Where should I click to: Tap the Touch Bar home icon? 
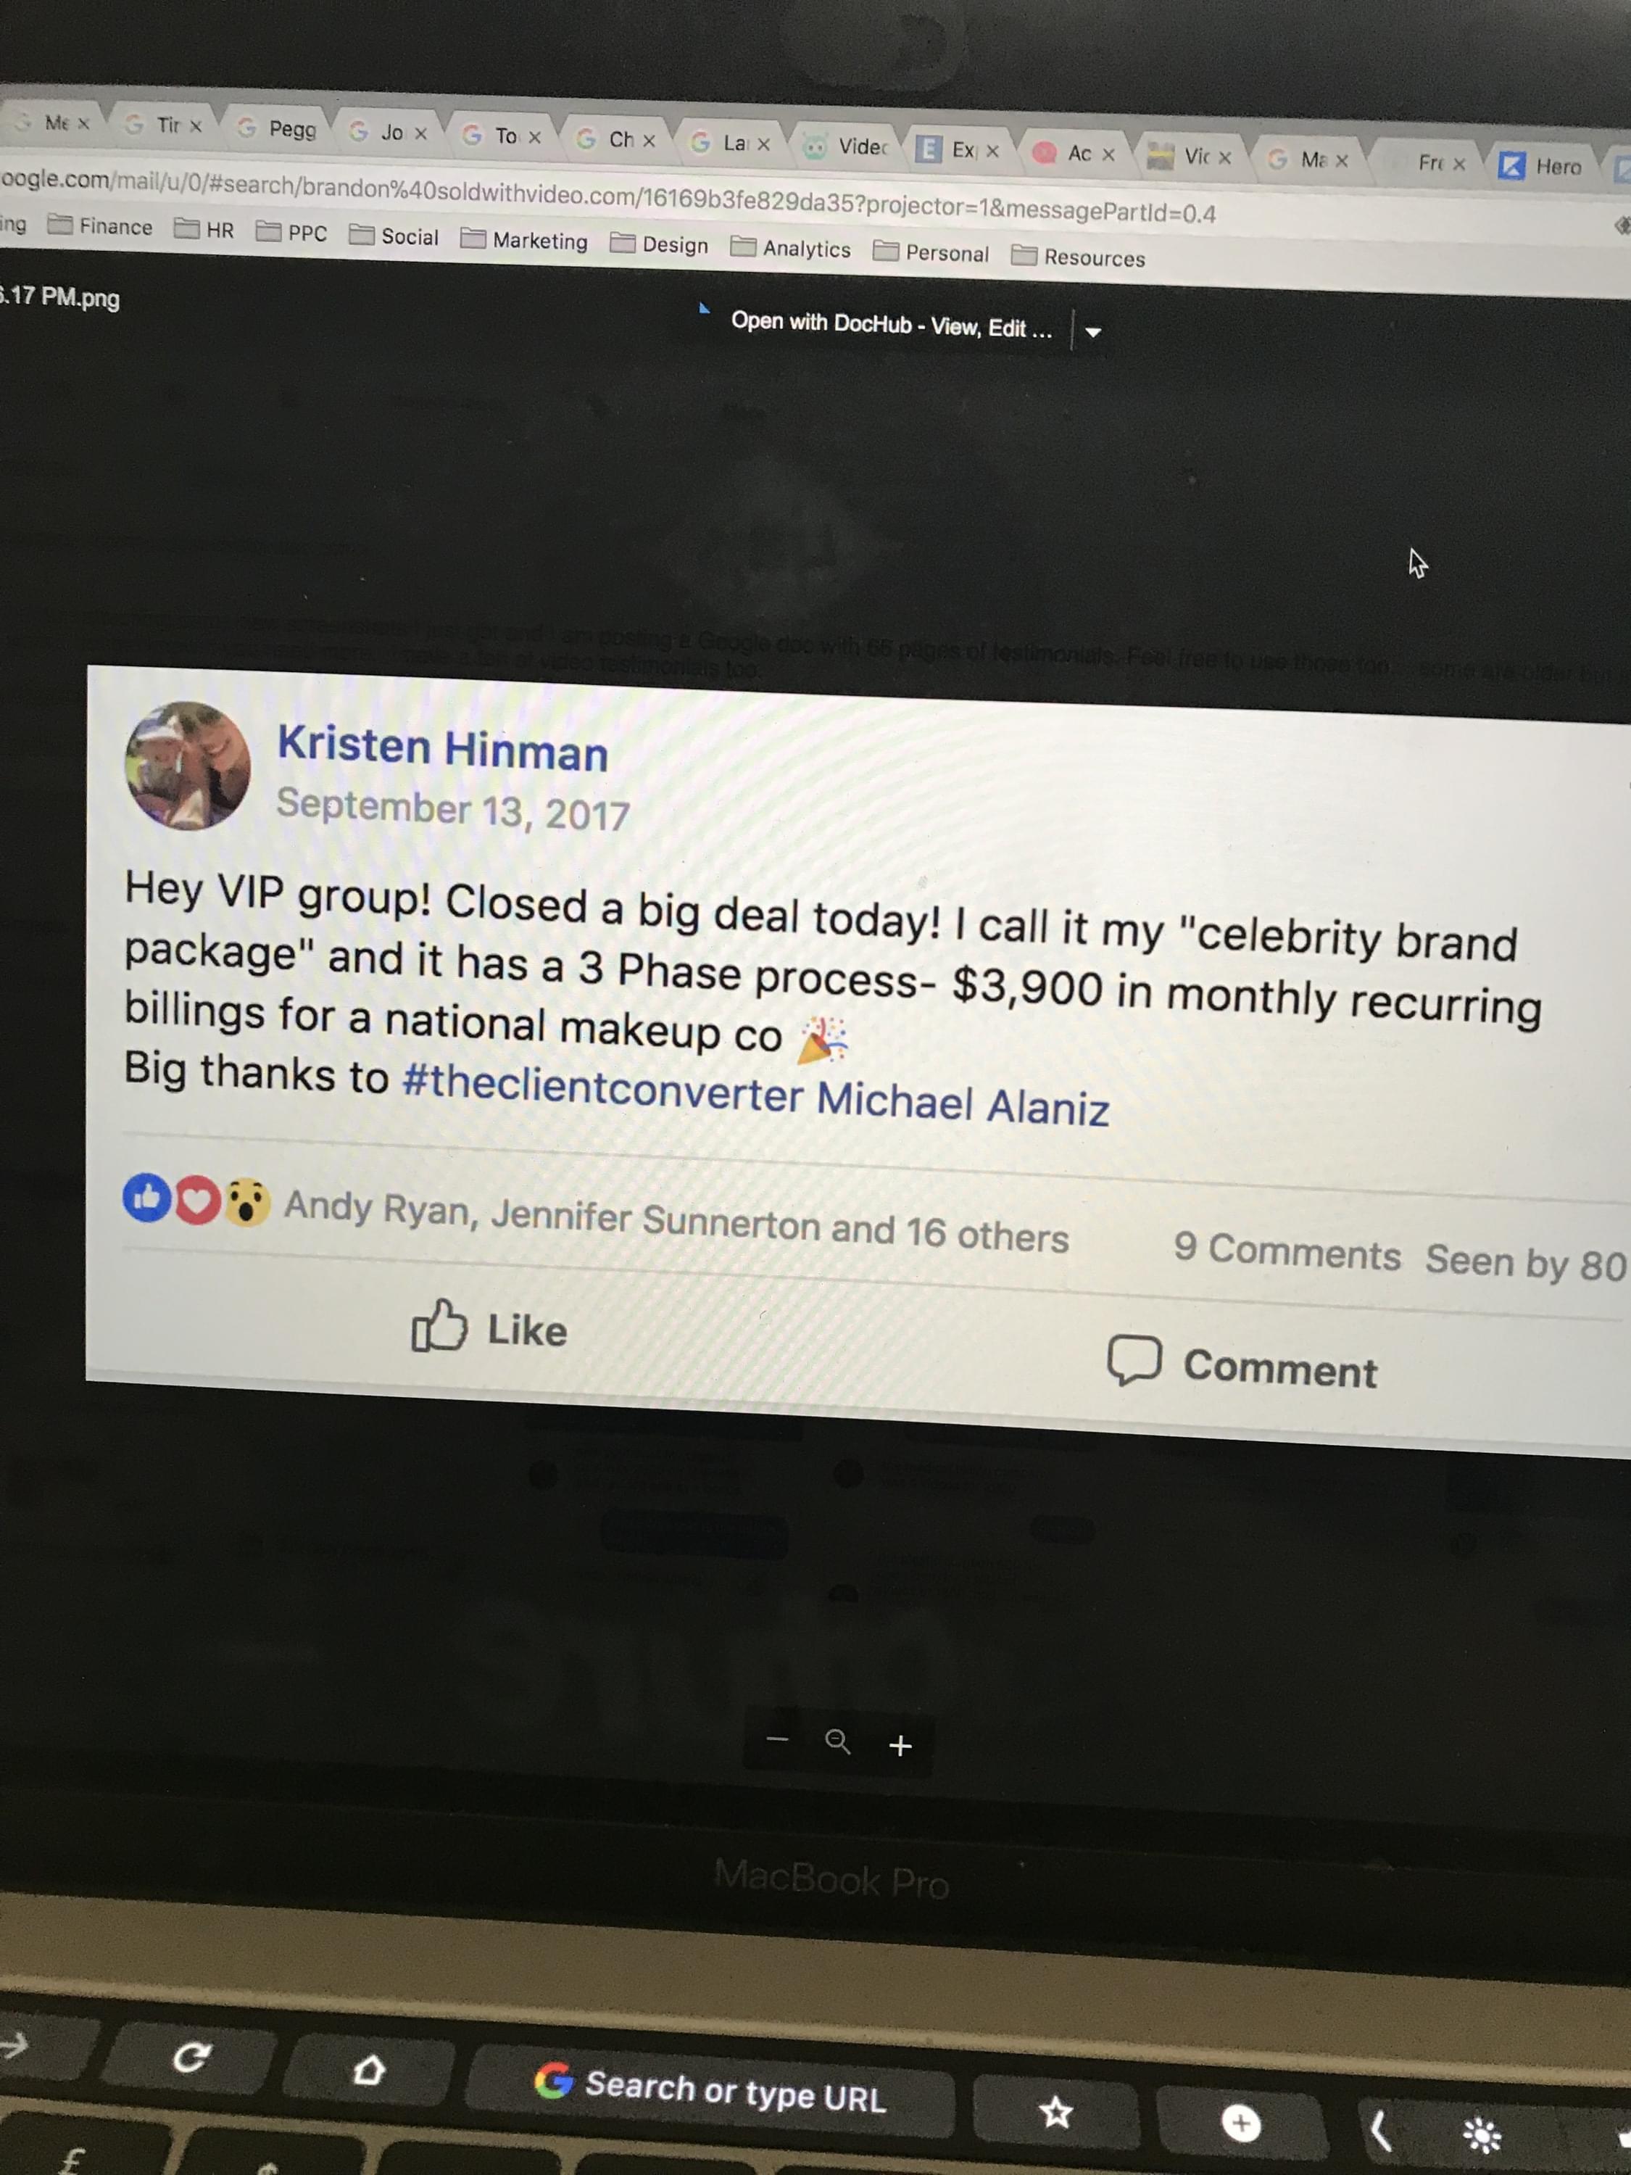point(369,2069)
